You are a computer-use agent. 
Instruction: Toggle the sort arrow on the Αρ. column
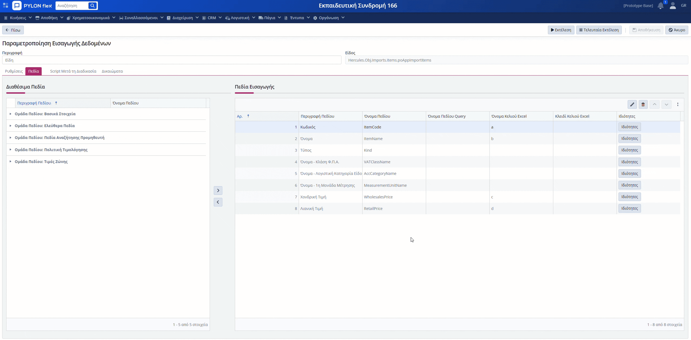(248, 116)
